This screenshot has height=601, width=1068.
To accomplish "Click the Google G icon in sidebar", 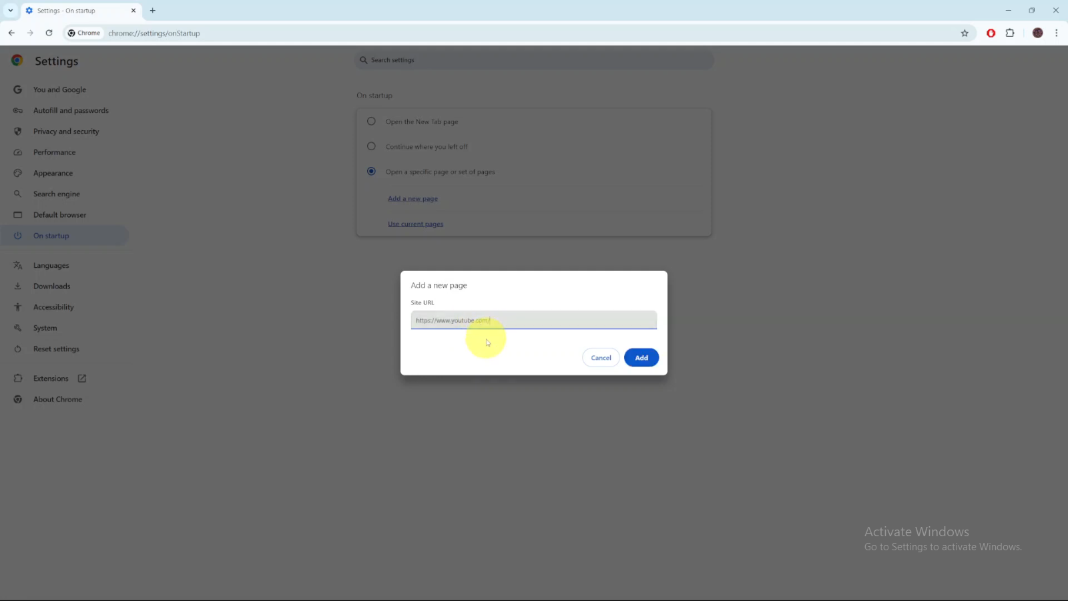I will pyautogui.click(x=18, y=89).
